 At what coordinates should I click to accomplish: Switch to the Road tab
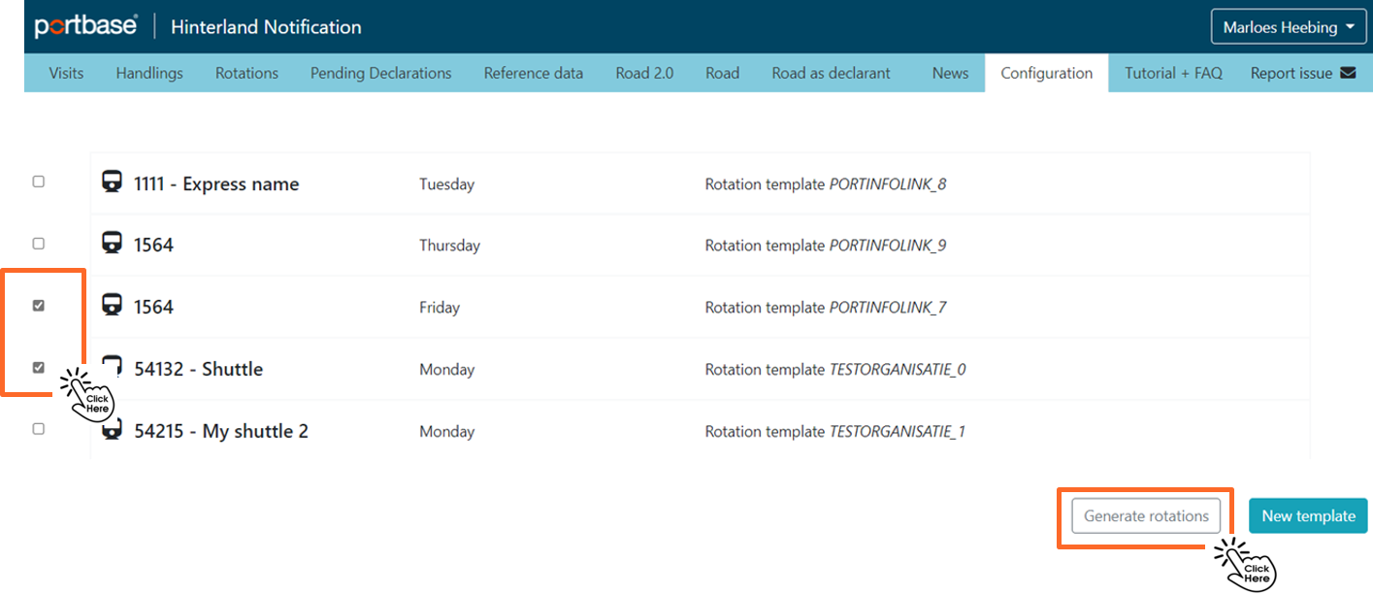(723, 73)
